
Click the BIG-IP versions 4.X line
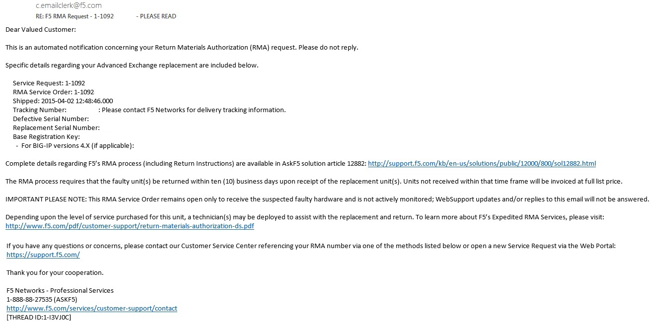[x=77, y=145]
